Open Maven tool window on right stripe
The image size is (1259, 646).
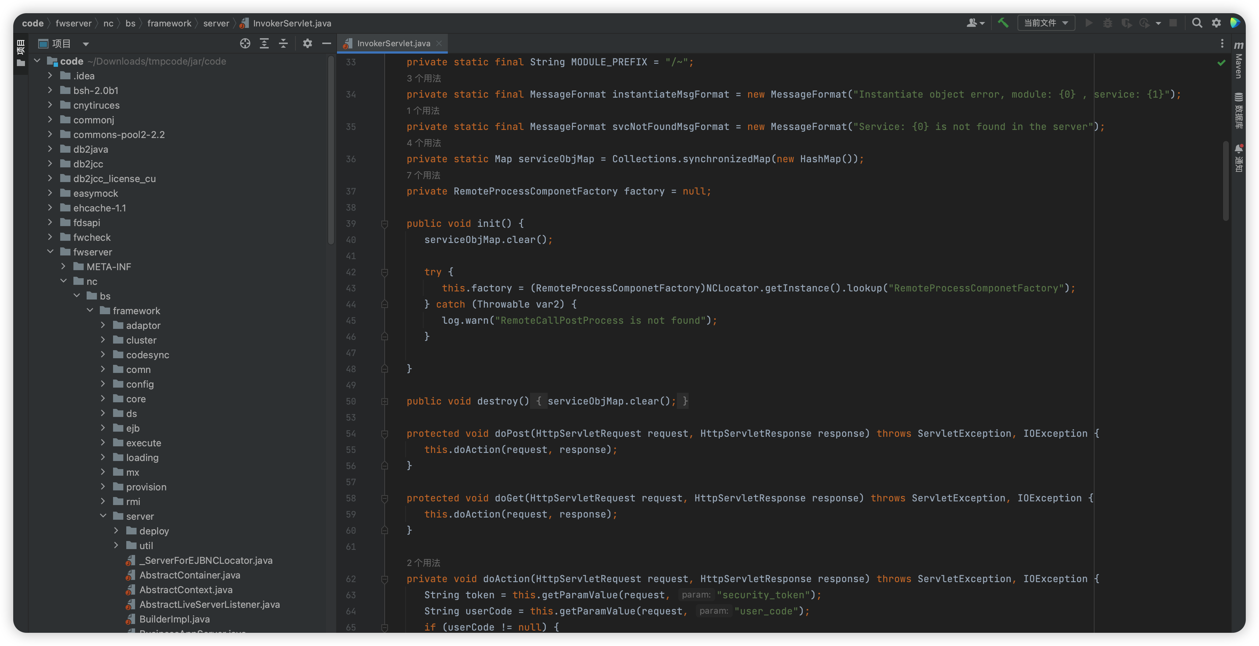1238,59
